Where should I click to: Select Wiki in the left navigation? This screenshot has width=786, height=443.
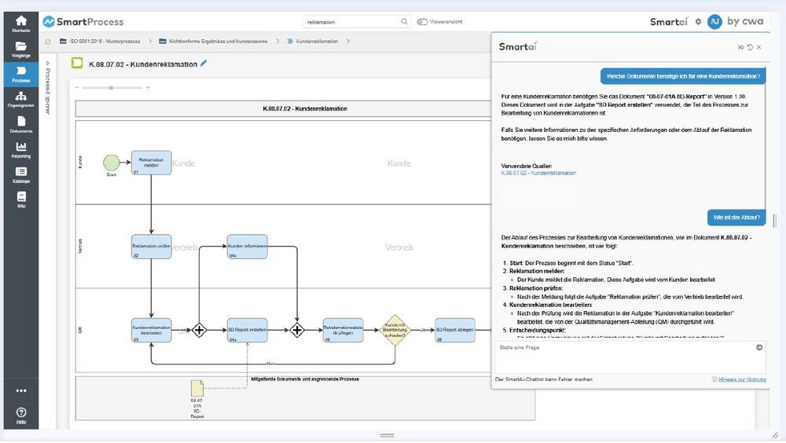click(20, 200)
